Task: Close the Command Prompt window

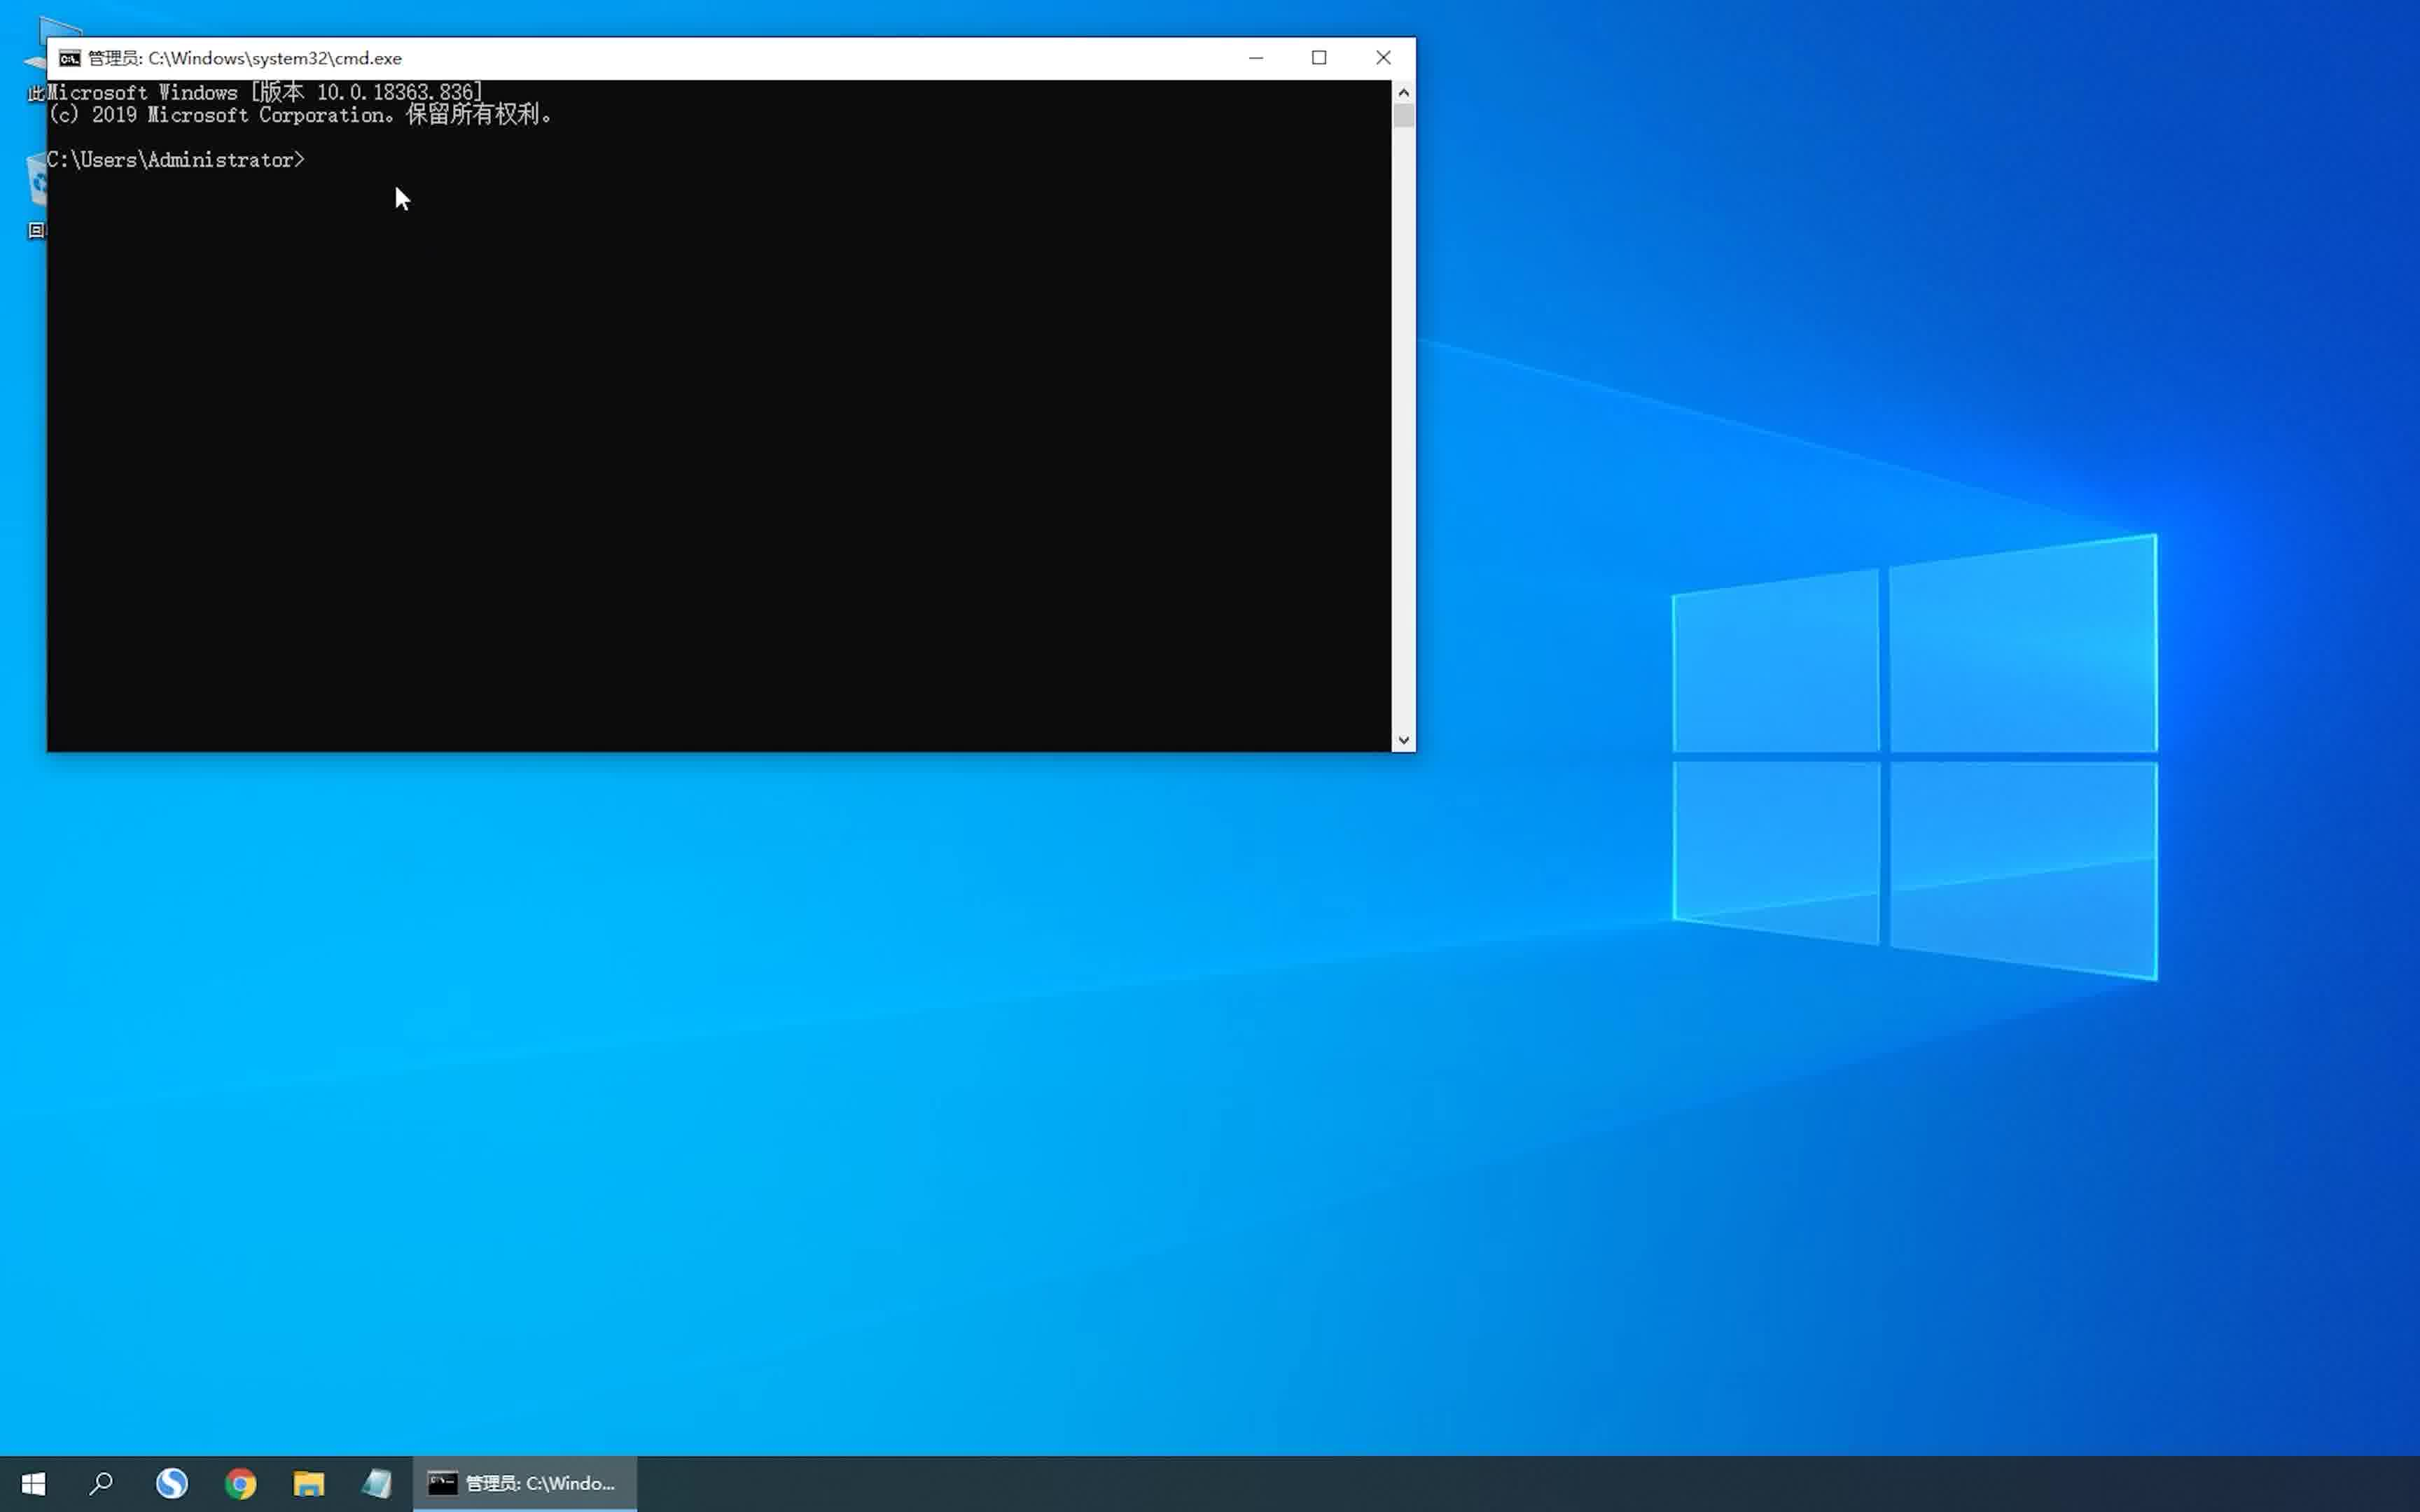Action: [1383, 58]
